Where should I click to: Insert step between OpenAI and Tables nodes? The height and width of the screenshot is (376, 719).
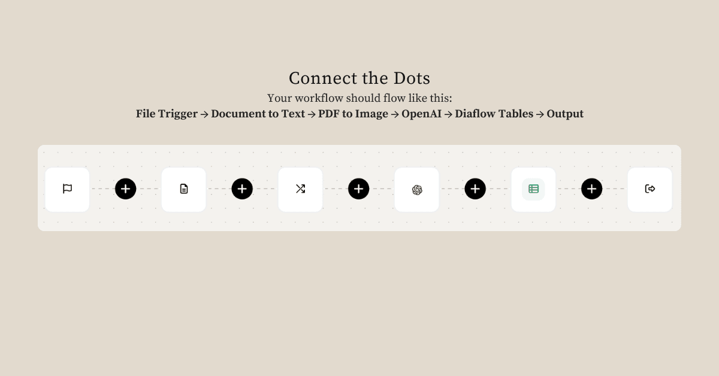[x=475, y=189]
